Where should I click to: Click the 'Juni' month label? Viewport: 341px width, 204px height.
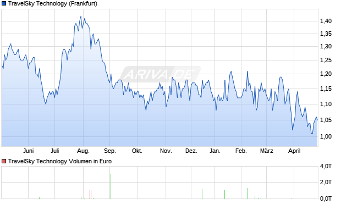(x=28, y=151)
